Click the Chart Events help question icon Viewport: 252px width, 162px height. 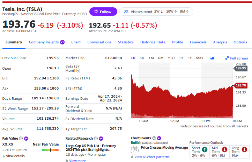(x=154, y=138)
